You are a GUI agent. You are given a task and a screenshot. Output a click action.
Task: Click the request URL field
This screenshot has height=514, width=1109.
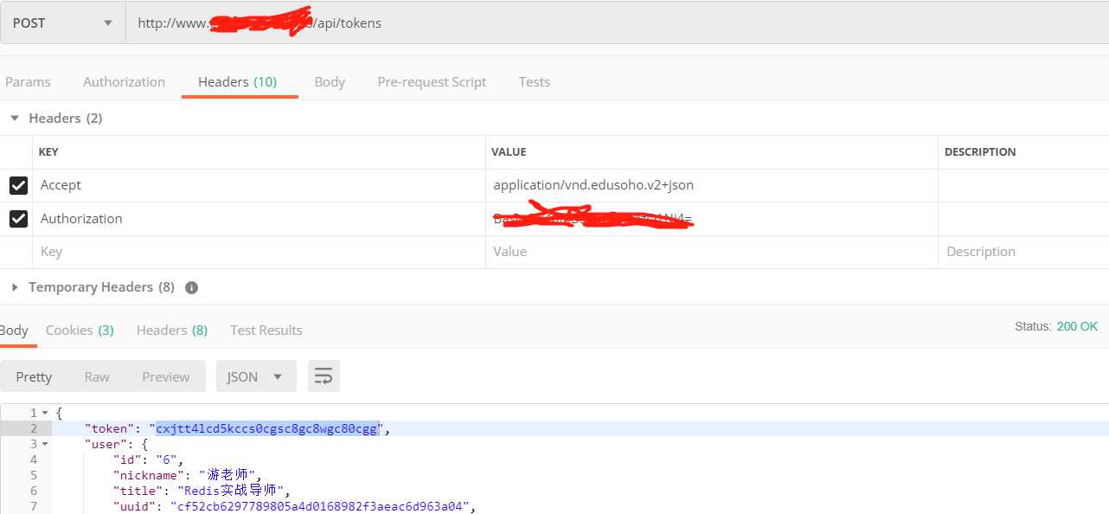(617, 23)
